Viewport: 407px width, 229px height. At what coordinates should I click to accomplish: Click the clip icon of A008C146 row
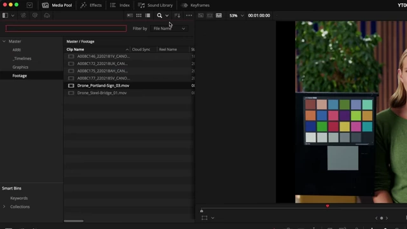pos(71,57)
